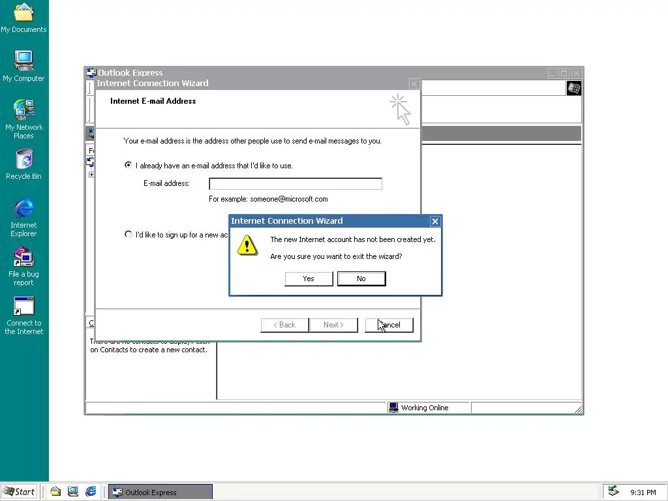
Task: Open File a bug report shortcut
Action: [x=23, y=266]
